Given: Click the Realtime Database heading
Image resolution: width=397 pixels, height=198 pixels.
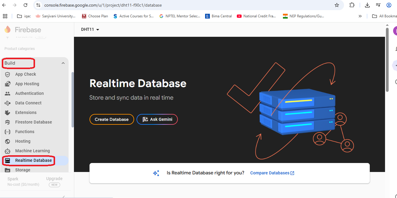Looking at the screenshot, I should pos(138,83).
